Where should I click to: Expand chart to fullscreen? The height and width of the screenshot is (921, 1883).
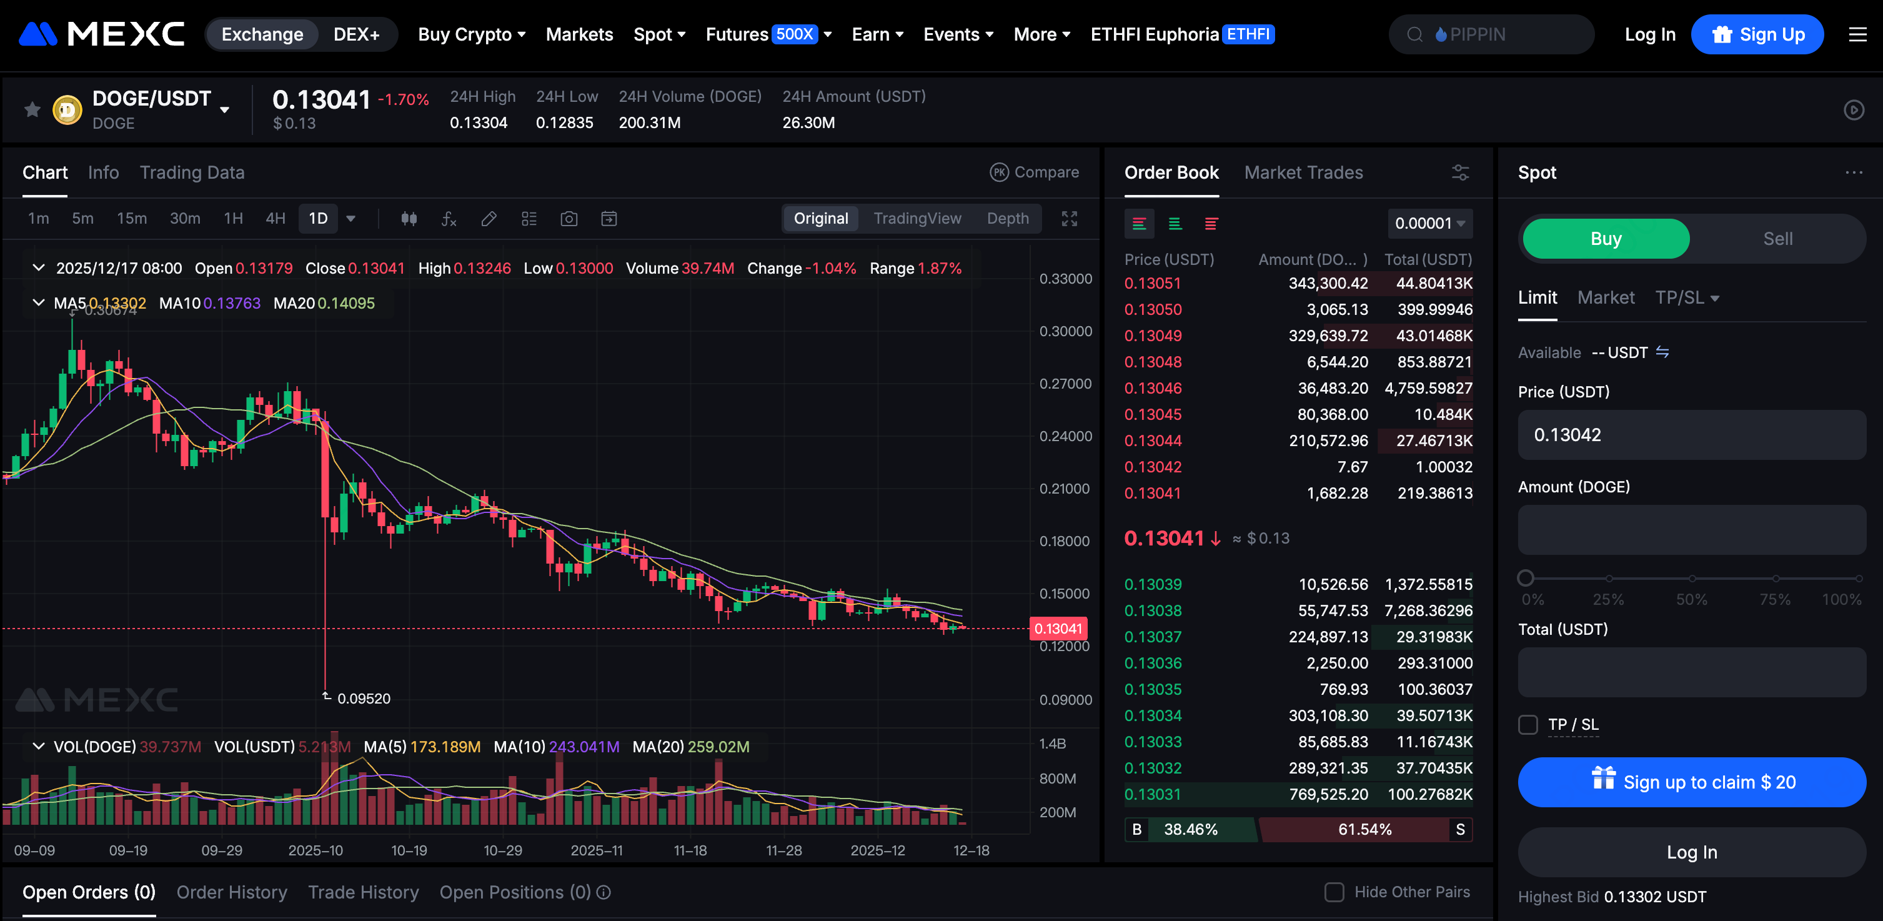point(1070,219)
